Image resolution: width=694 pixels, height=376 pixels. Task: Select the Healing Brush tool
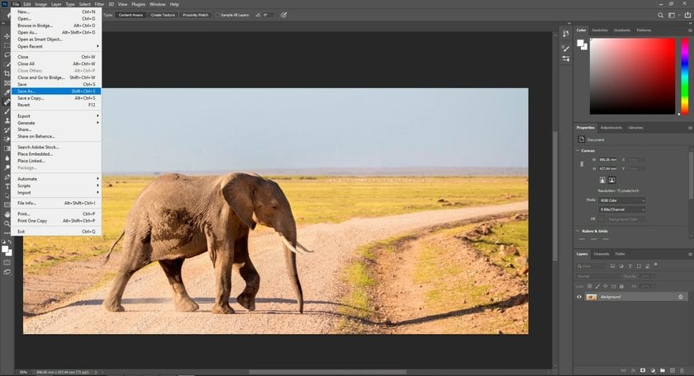coord(7,101)
